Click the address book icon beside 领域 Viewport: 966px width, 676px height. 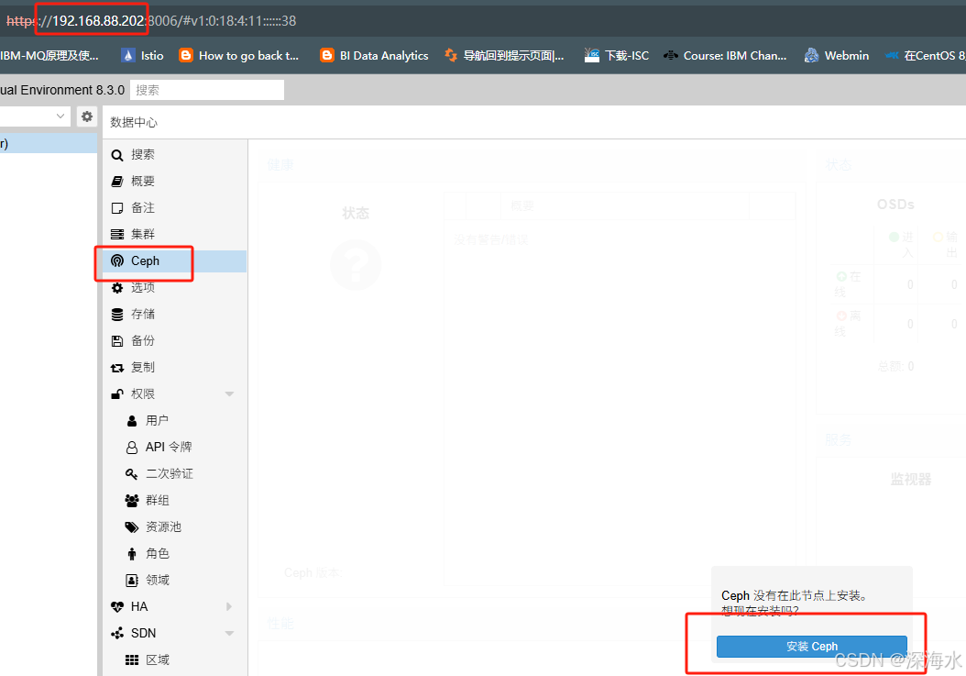[x=132, y=581]
